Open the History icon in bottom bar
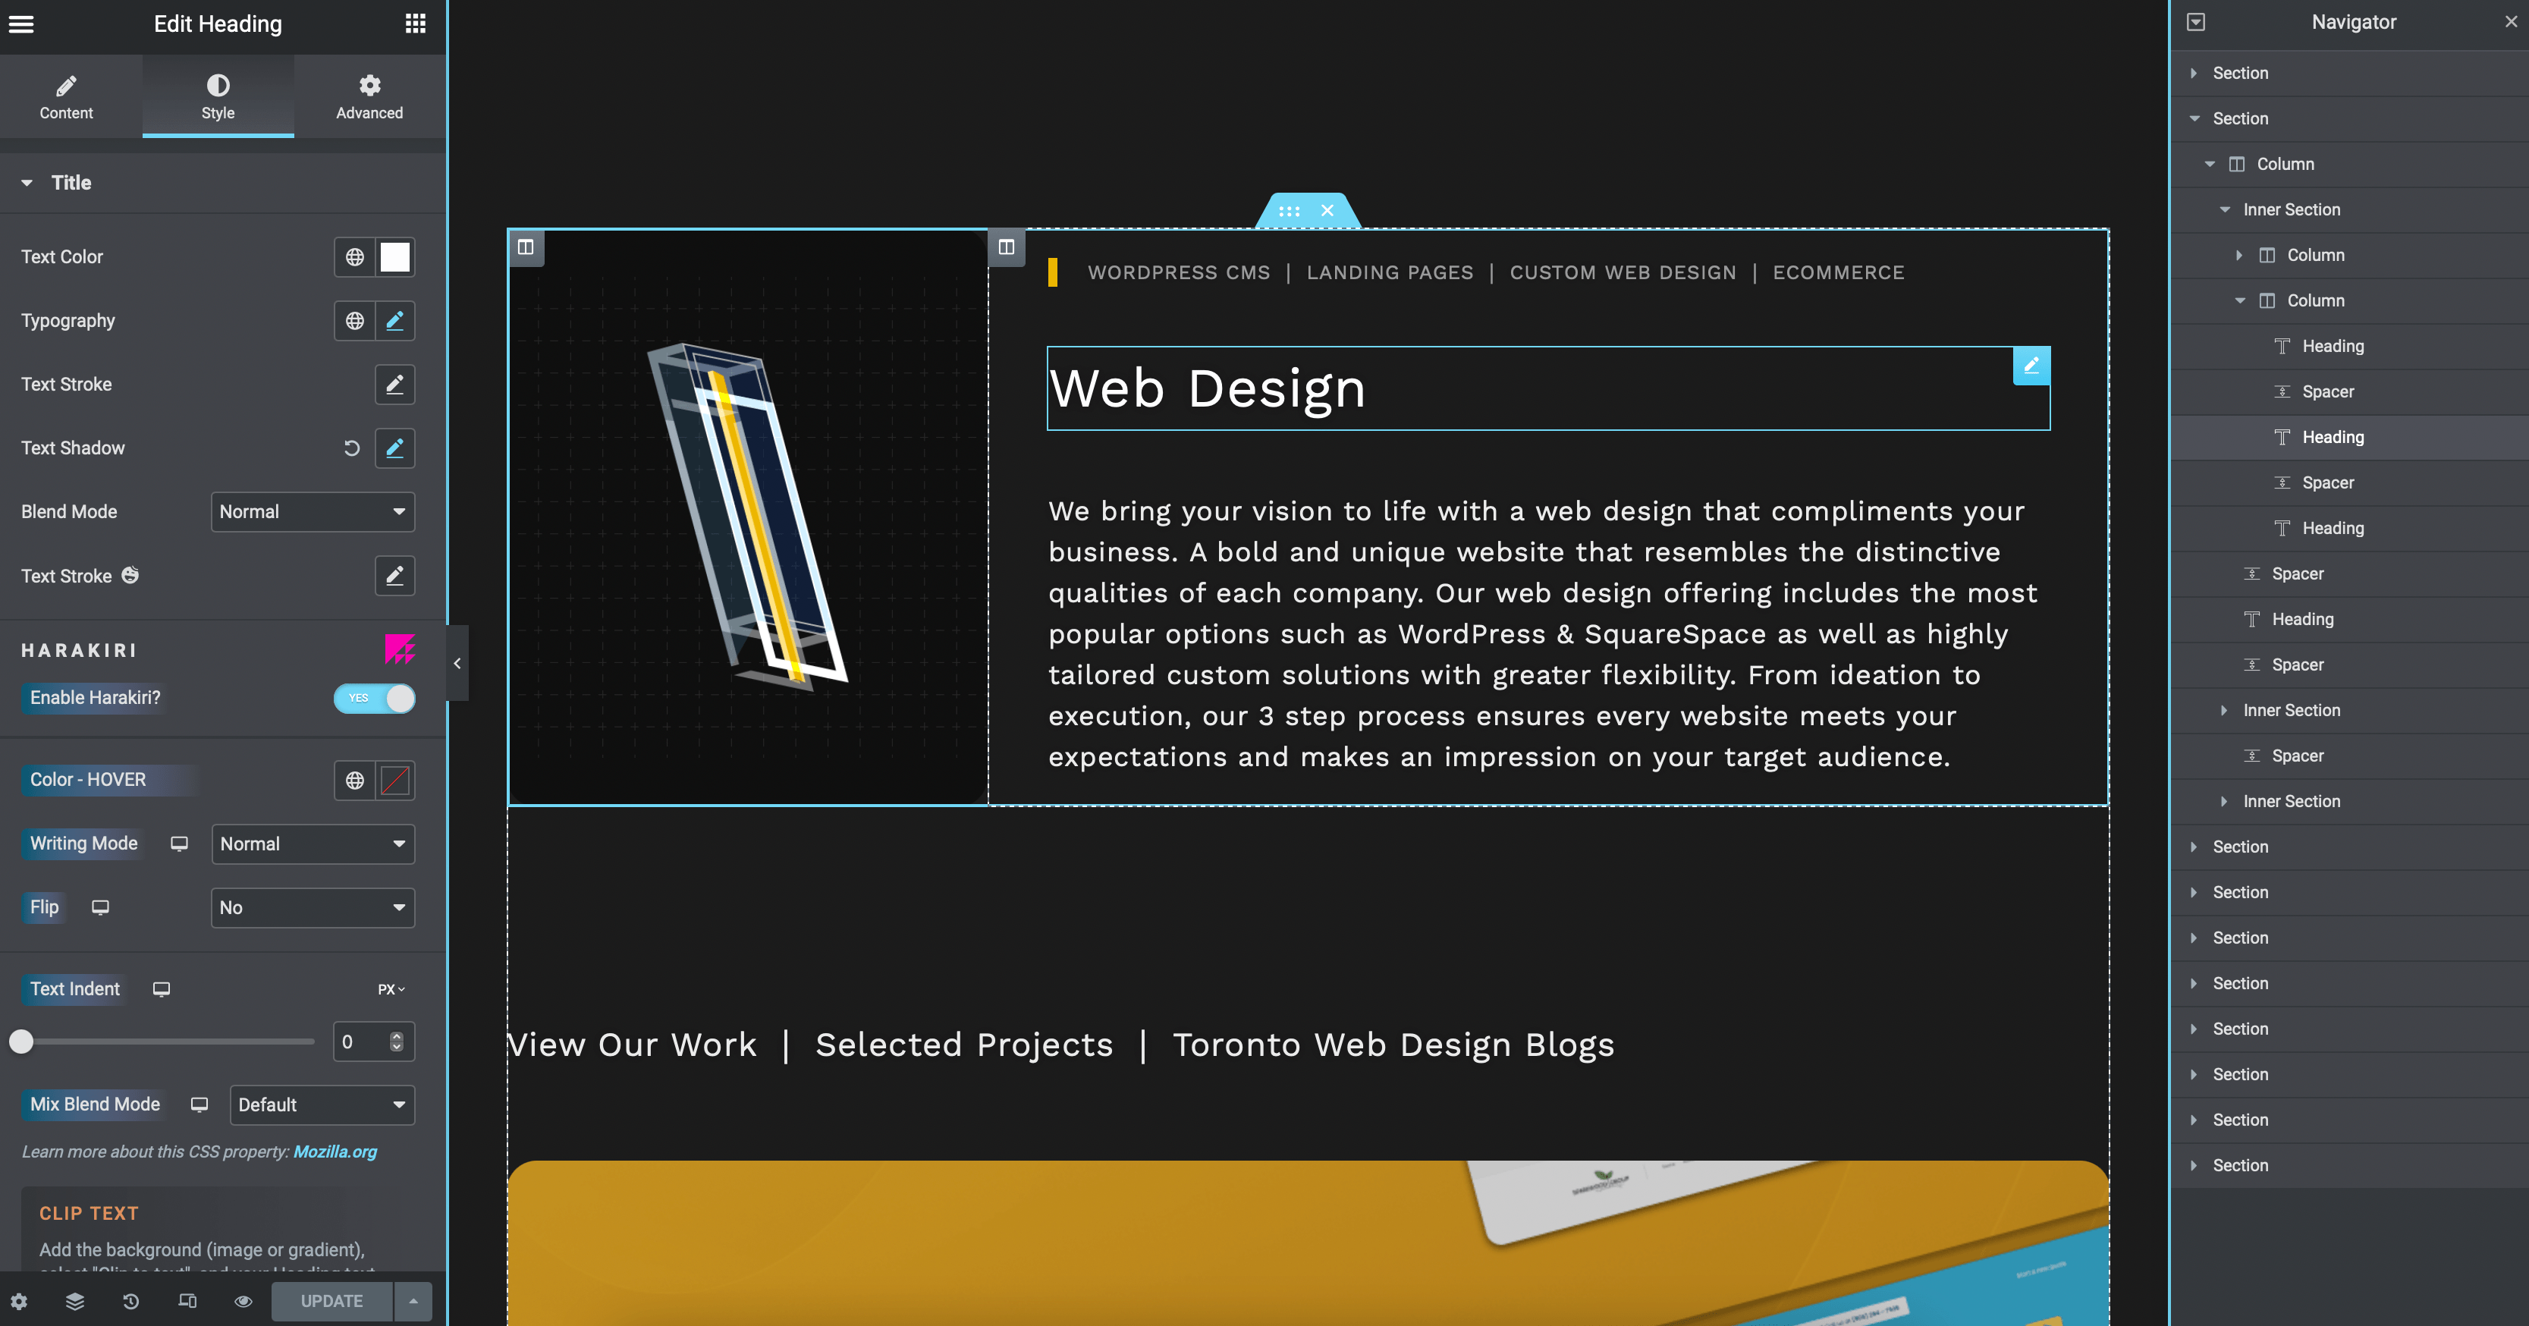Screen dimensions: 2529x1326 (x=130, y=1302)
